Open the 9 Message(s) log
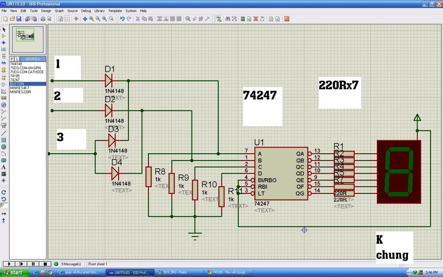443x277 pixels. 68,264
